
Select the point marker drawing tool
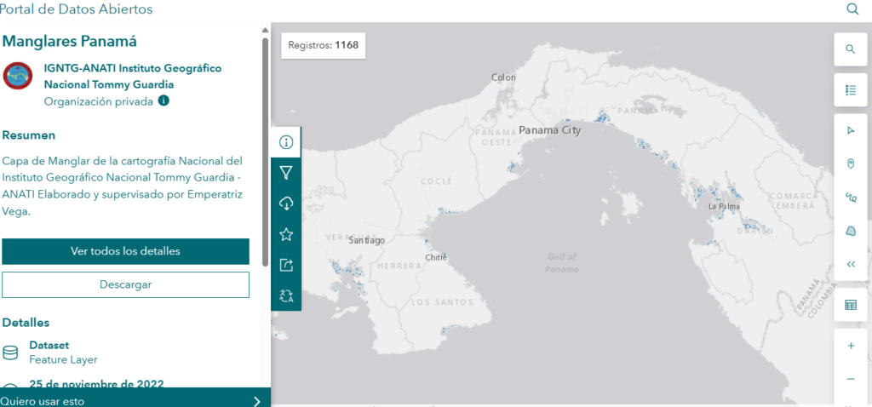pos(850,163)
